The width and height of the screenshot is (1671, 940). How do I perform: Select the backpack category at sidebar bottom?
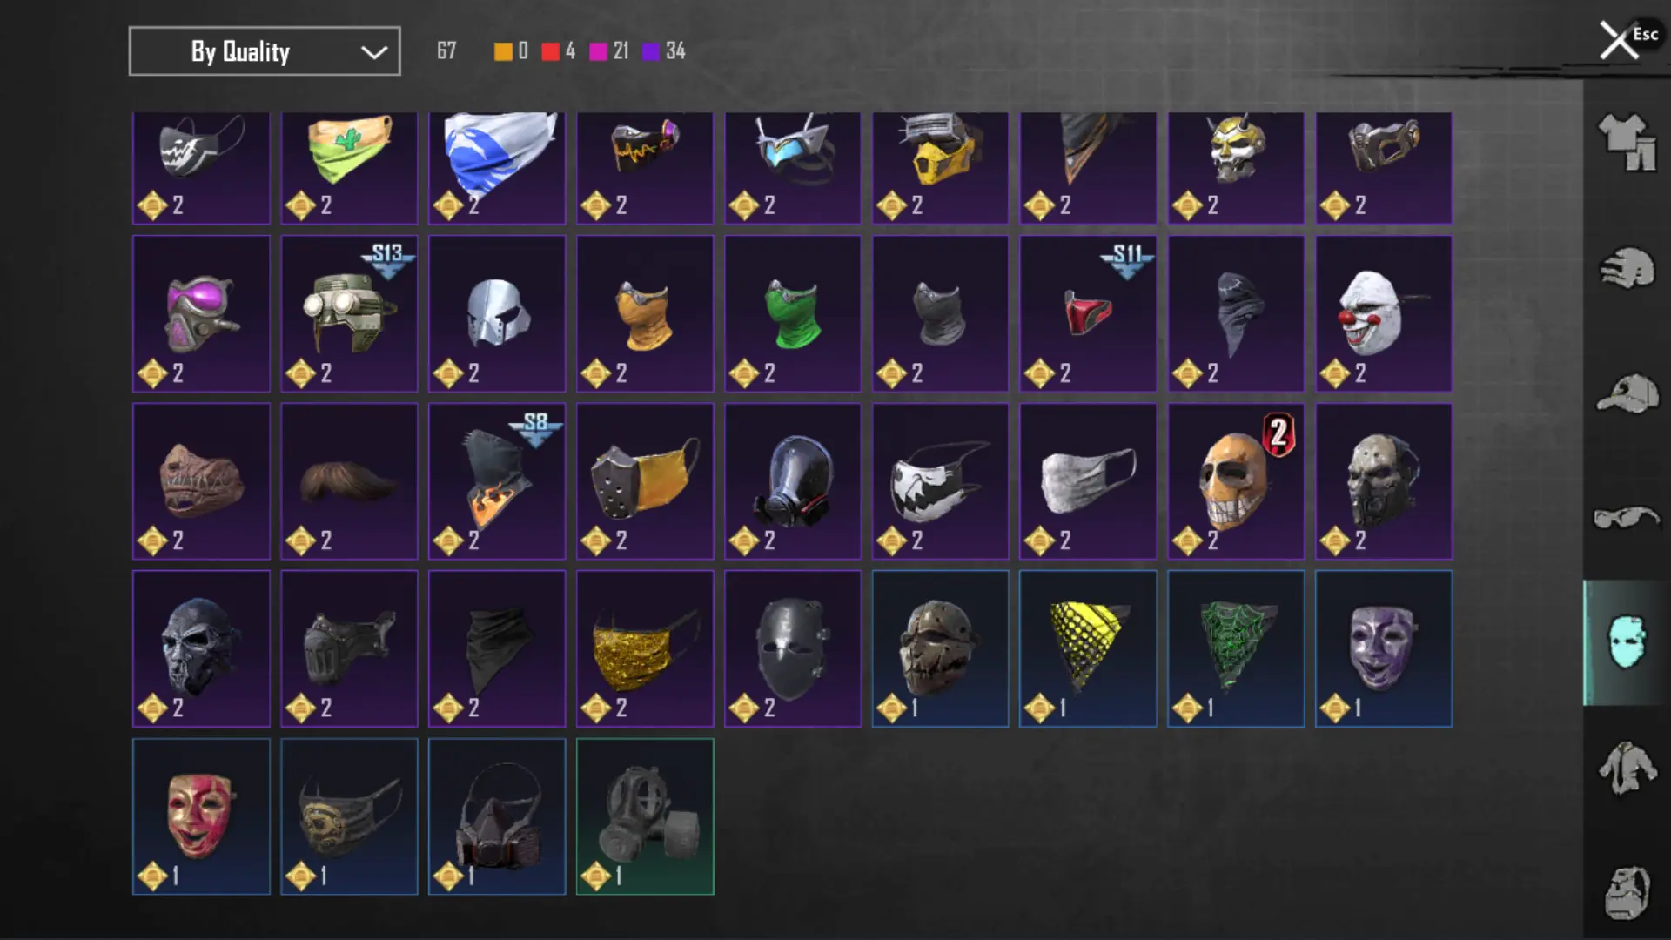pos(1627,892)
